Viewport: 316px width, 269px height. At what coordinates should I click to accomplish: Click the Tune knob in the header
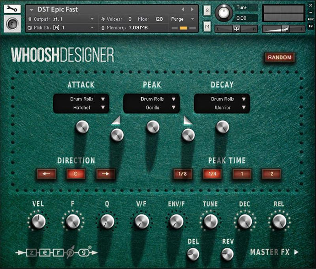tap(224, 12)
